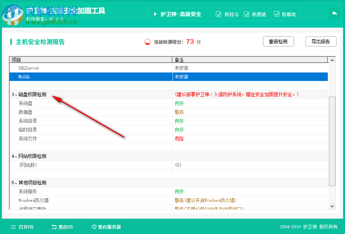Click the 护卫神 logo icon
Viewport: 345px width, 234px height.
[x=14, y=14]
